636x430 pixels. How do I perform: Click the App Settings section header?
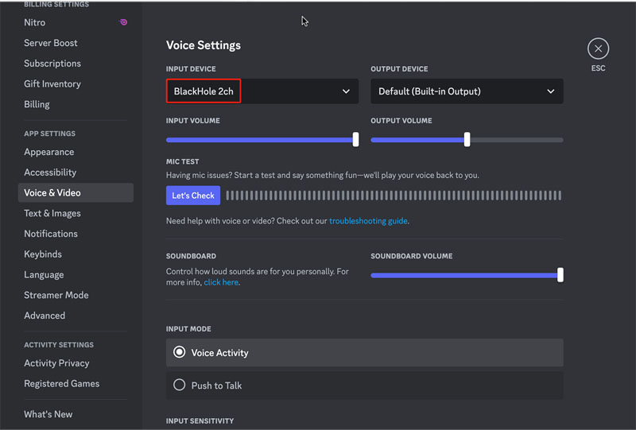point(49,134)
